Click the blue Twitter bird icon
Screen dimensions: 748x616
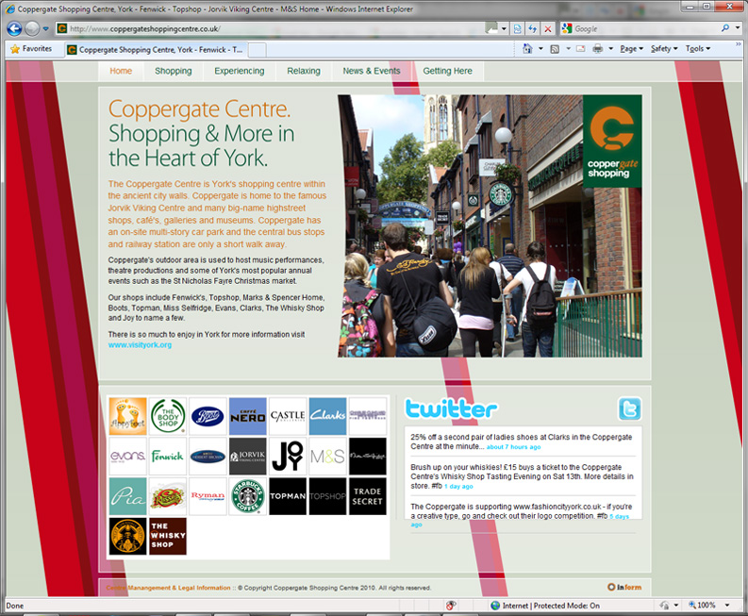click(x=630, y=408)
